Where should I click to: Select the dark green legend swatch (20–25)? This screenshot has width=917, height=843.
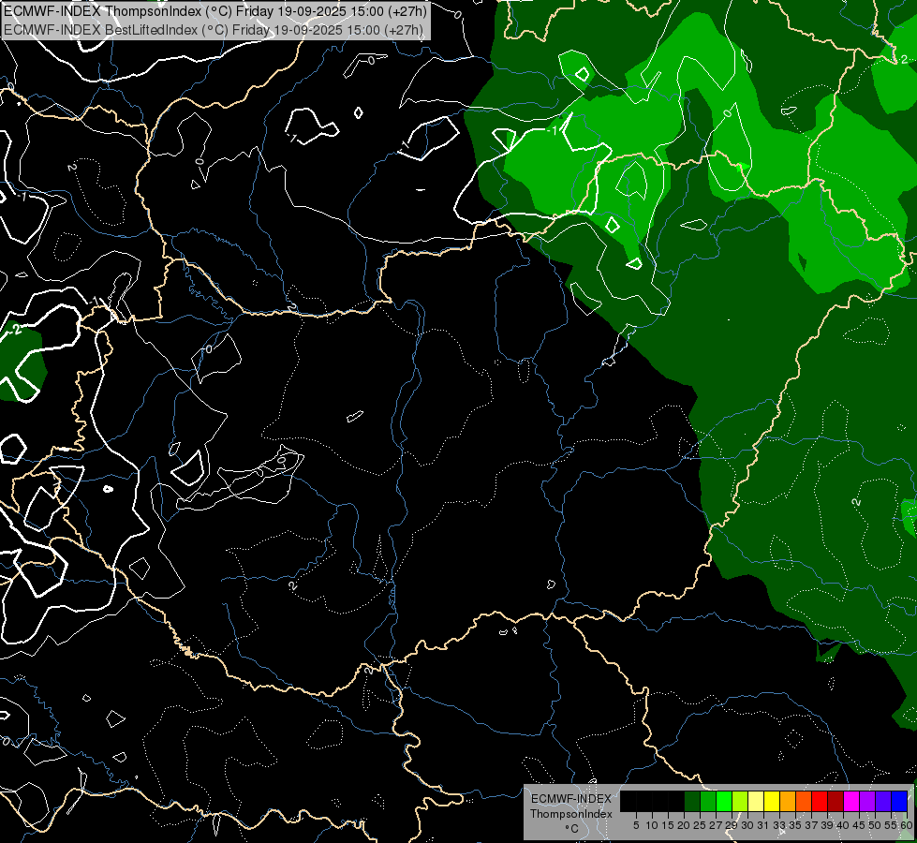click(x=691, y=801)
